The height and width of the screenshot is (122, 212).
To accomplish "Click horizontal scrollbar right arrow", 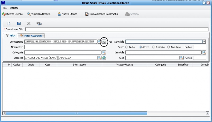I will (207, 113).
